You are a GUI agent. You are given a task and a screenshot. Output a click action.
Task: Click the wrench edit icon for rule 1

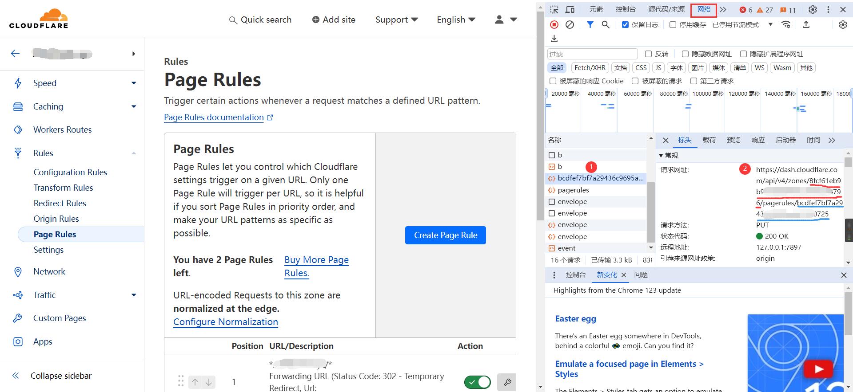507,382
